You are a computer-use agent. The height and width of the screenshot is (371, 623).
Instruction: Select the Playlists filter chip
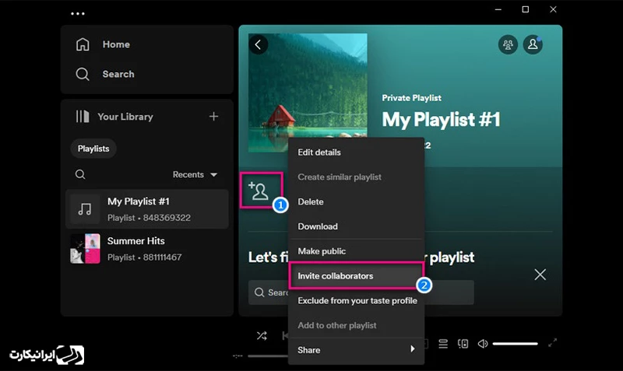click(93, 149)
